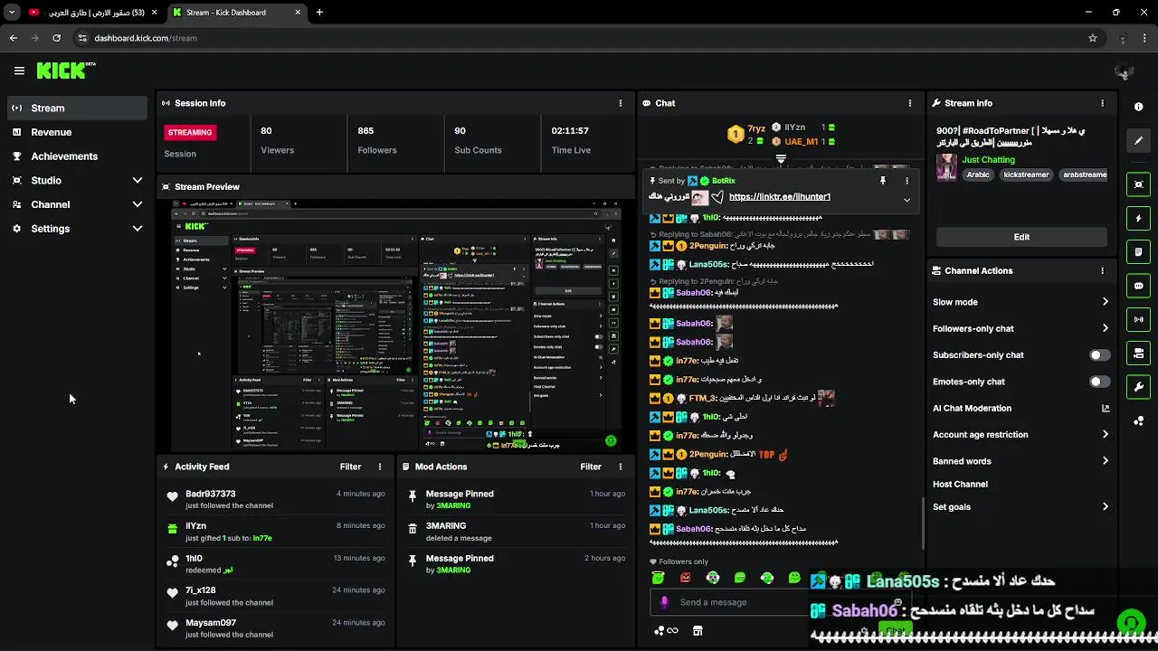Click username Badr937373 in Activity Feed
Viewport: 1158px width, 651px height.
point(211,494)
